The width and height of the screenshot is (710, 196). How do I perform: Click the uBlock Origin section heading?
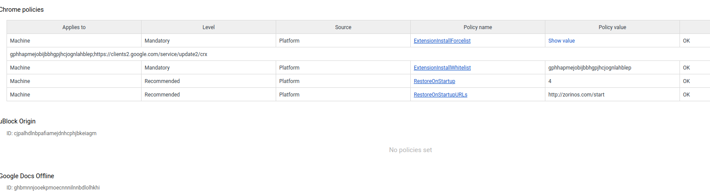pyautogui.click(x=18, y=121)
